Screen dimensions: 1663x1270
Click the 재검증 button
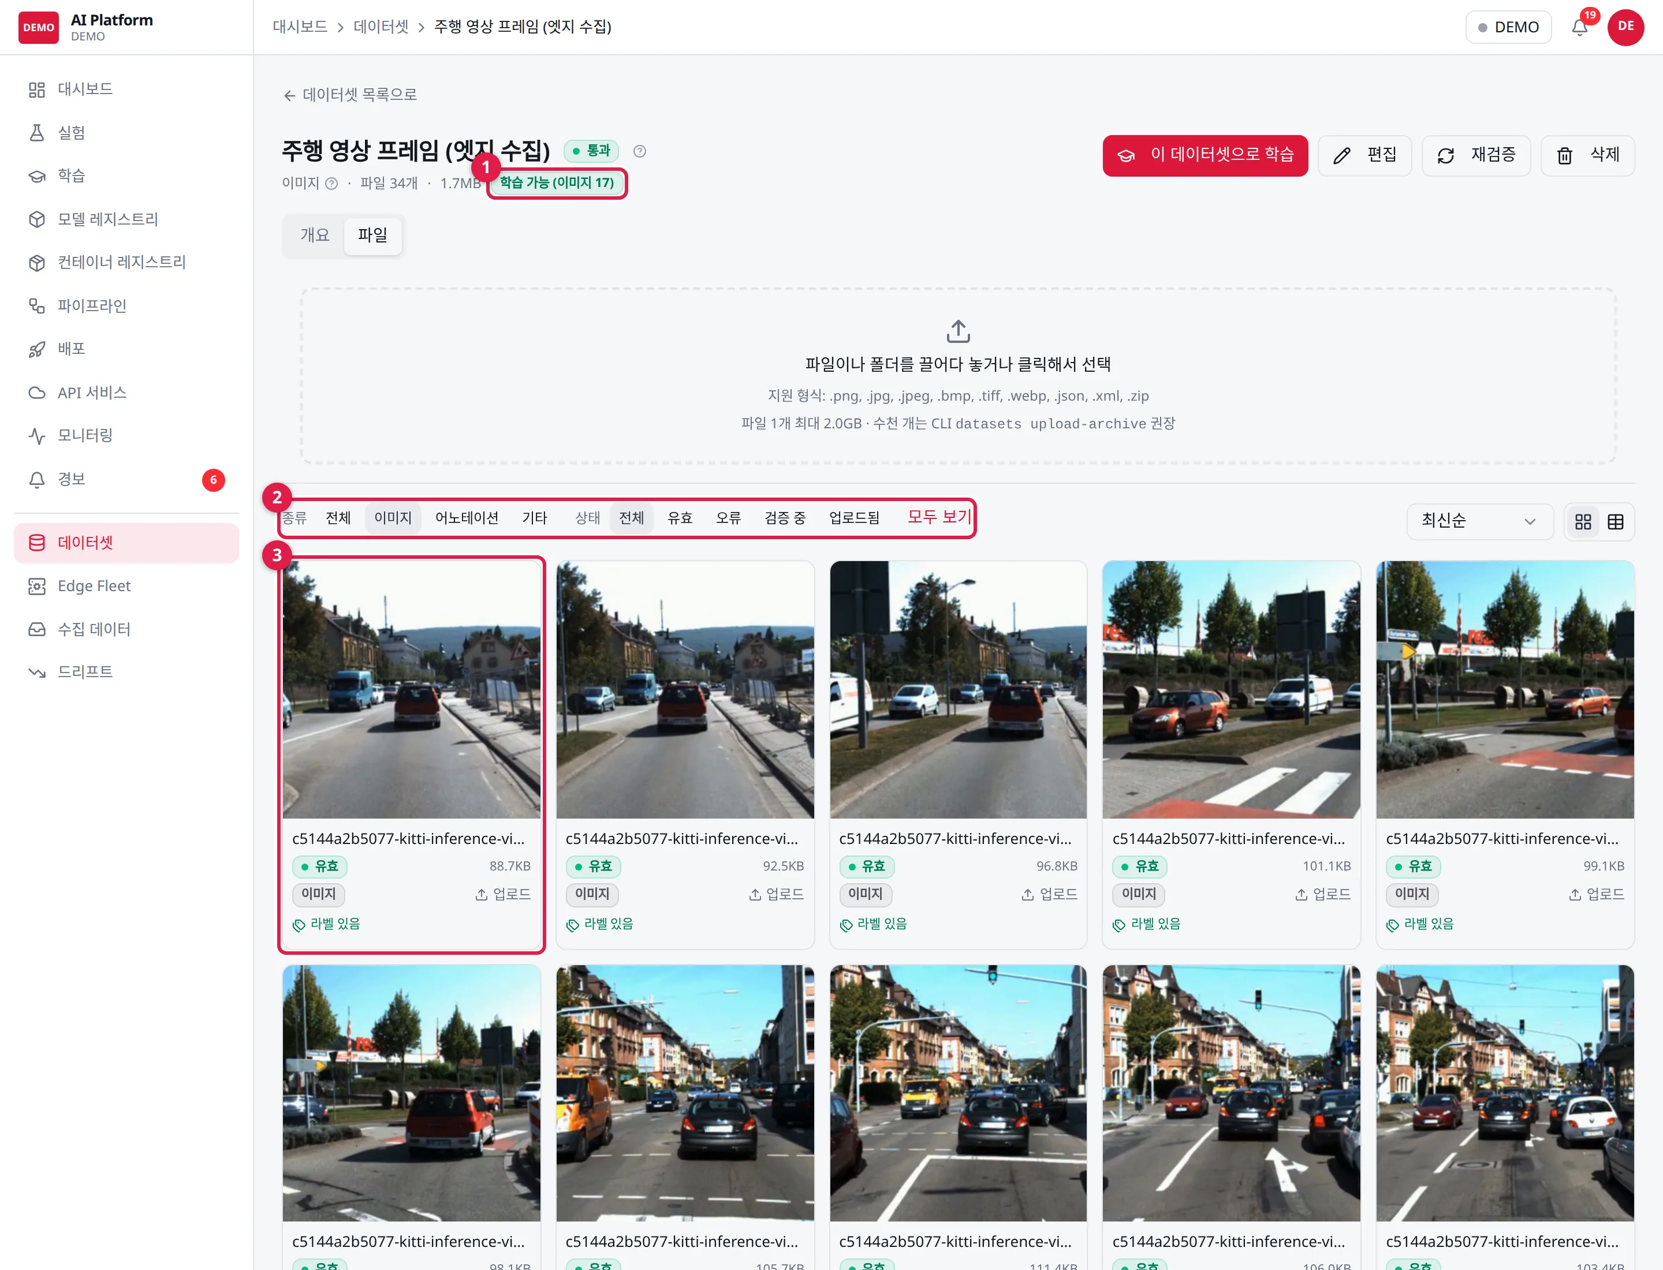click(x=1475, y=156)
